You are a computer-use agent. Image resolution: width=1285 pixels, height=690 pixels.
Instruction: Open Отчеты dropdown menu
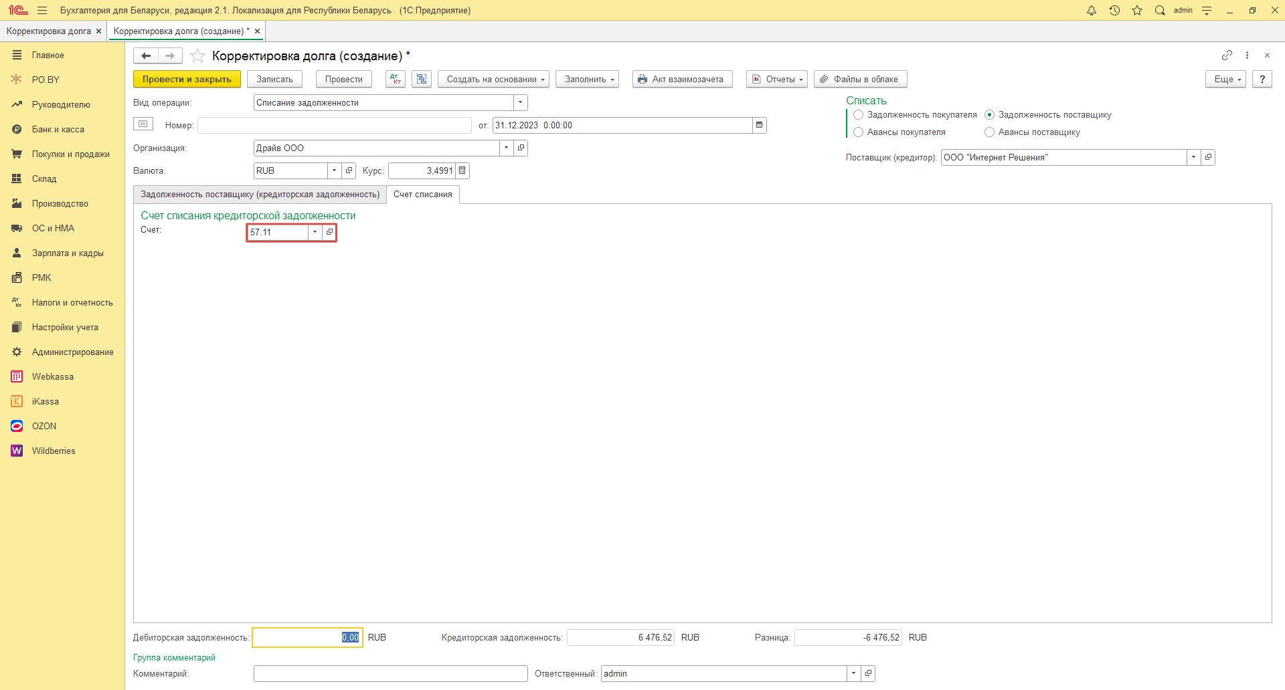click(x=777, y=79)
